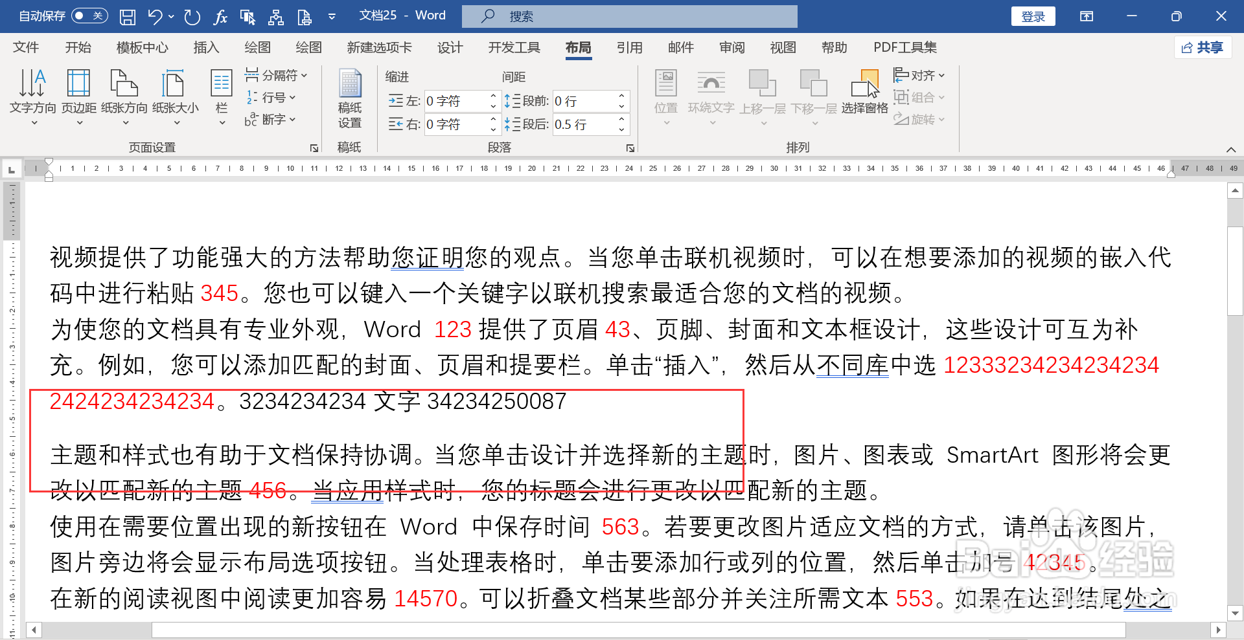Collapse the ribbon with the chevron

(1231, 149)
